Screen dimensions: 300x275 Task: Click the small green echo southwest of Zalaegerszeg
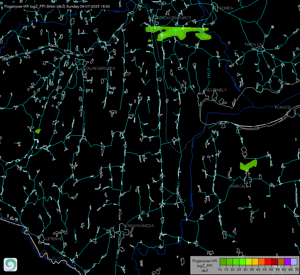[x=38, y=131]
